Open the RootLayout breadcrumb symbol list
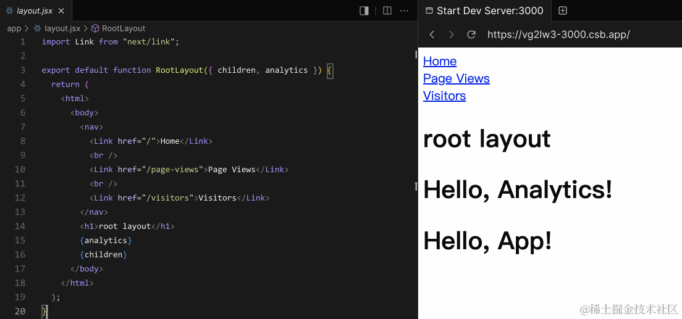This screenshot has height=319, width=682. tap(124, 28)
